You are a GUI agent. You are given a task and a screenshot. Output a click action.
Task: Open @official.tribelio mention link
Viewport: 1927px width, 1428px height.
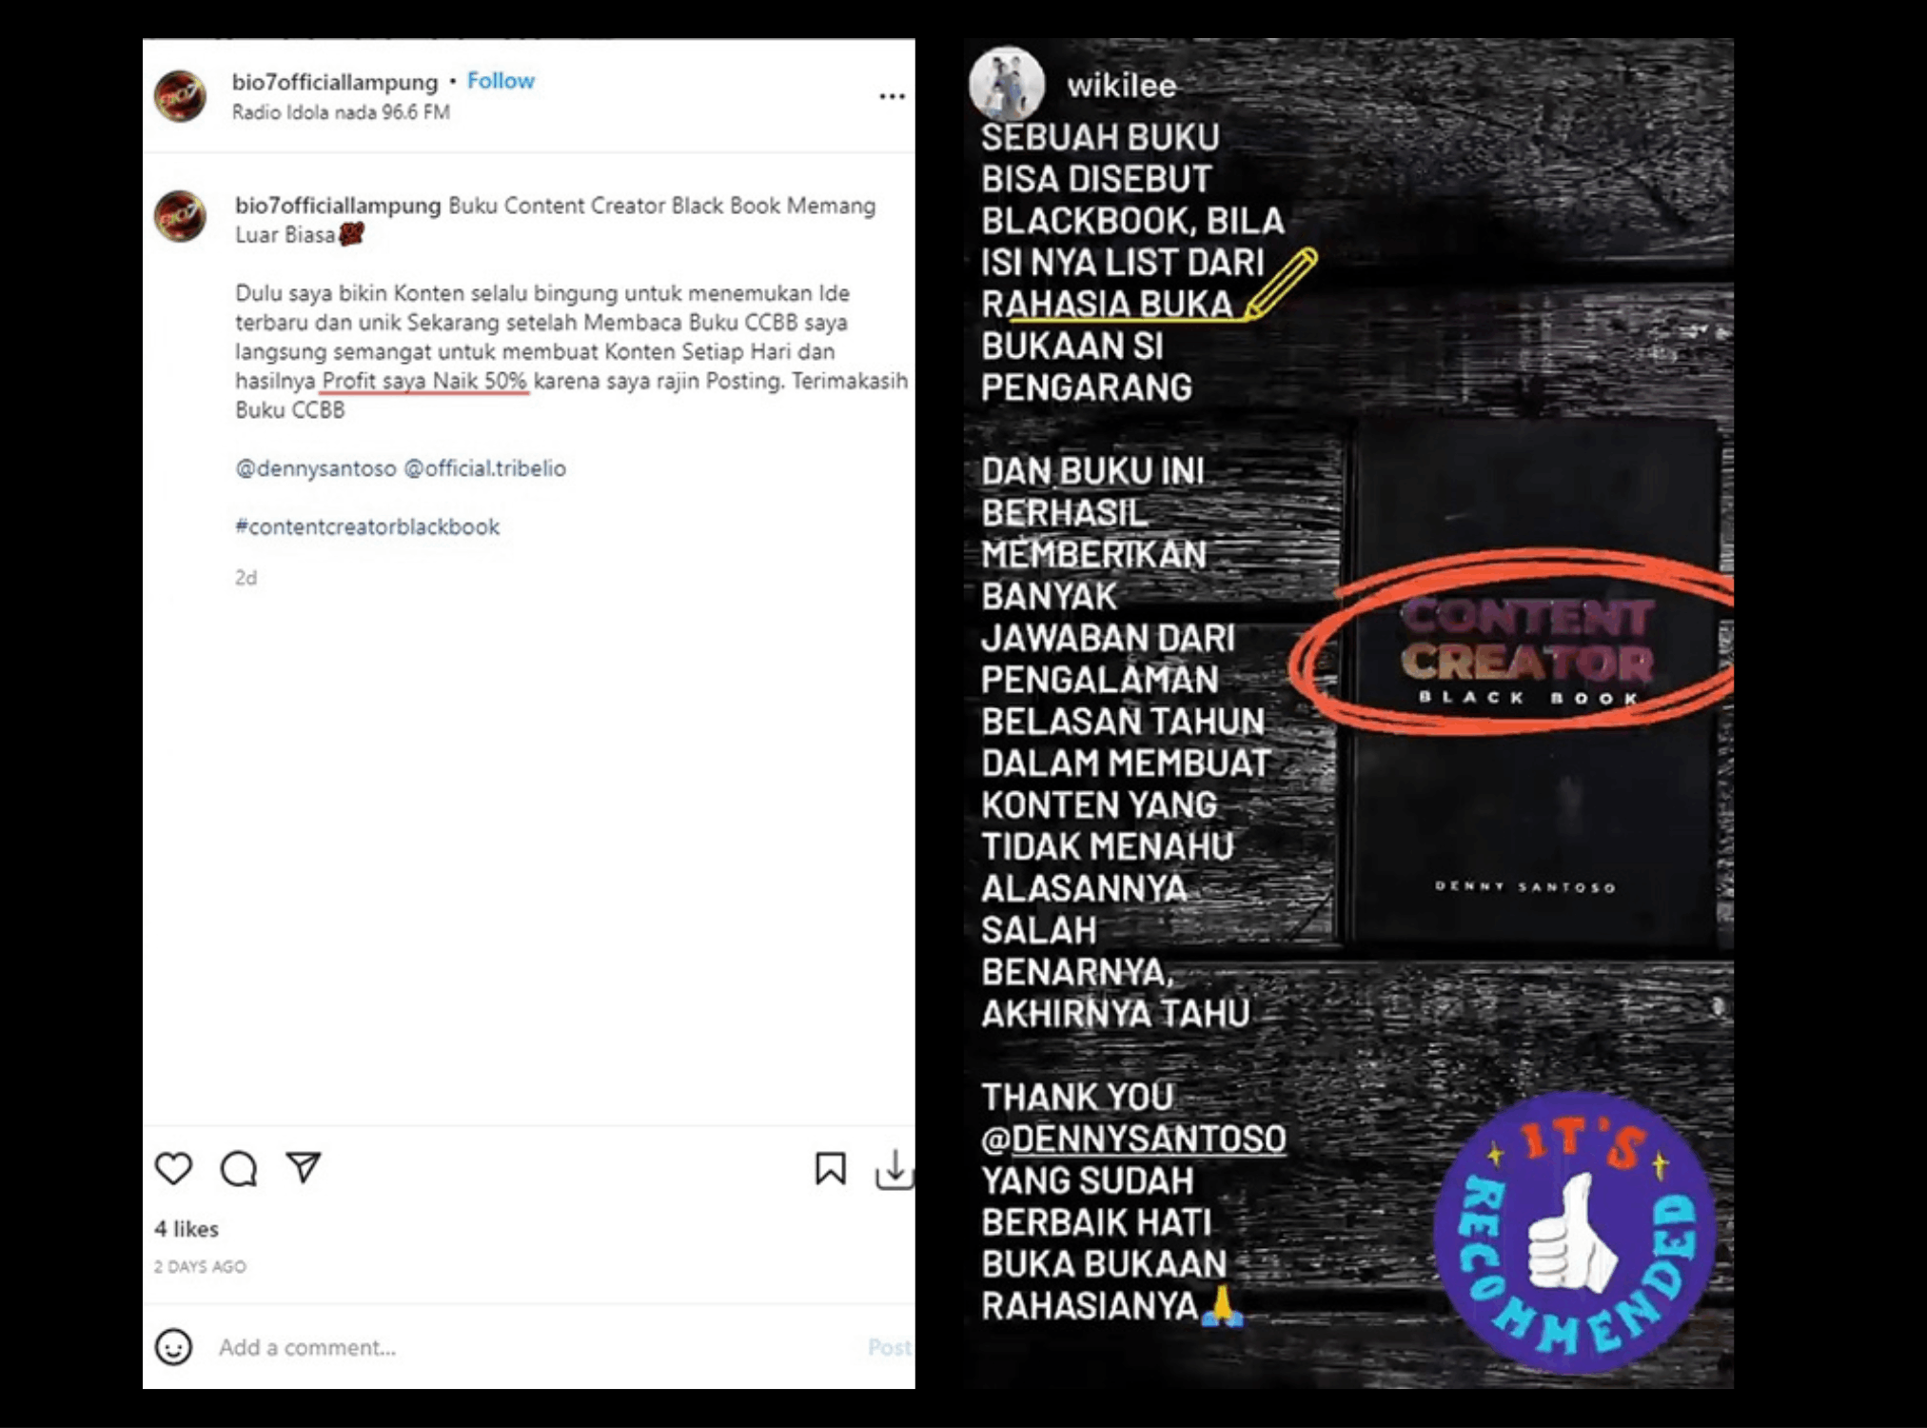[x=485, y=468]
